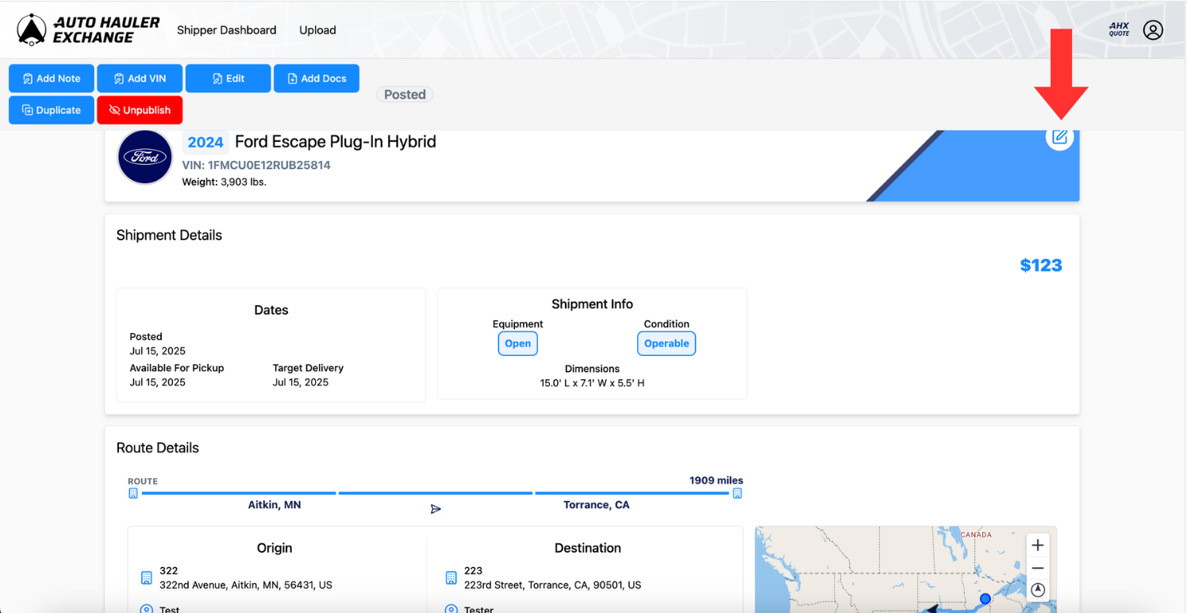Viewport: 1187px width, 613px height.
Task: Go to the Upload page
Action: point(317,30)
